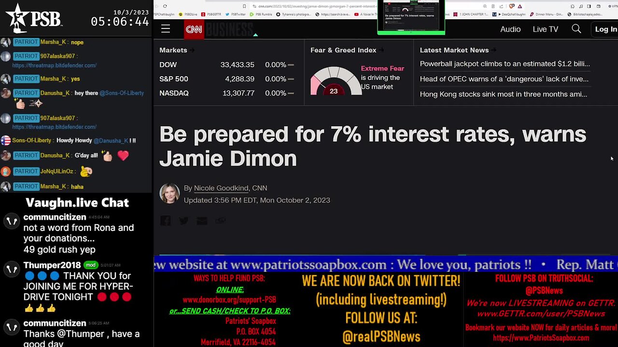The image size is (618, 347).
Task: Click the picture-in-picture page preview thumbnail
Action: point(411,17)
